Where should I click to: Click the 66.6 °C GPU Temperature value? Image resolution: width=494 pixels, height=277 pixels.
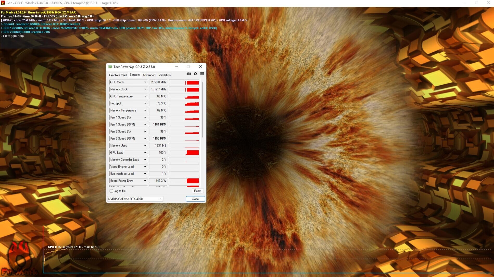(158, 96)
